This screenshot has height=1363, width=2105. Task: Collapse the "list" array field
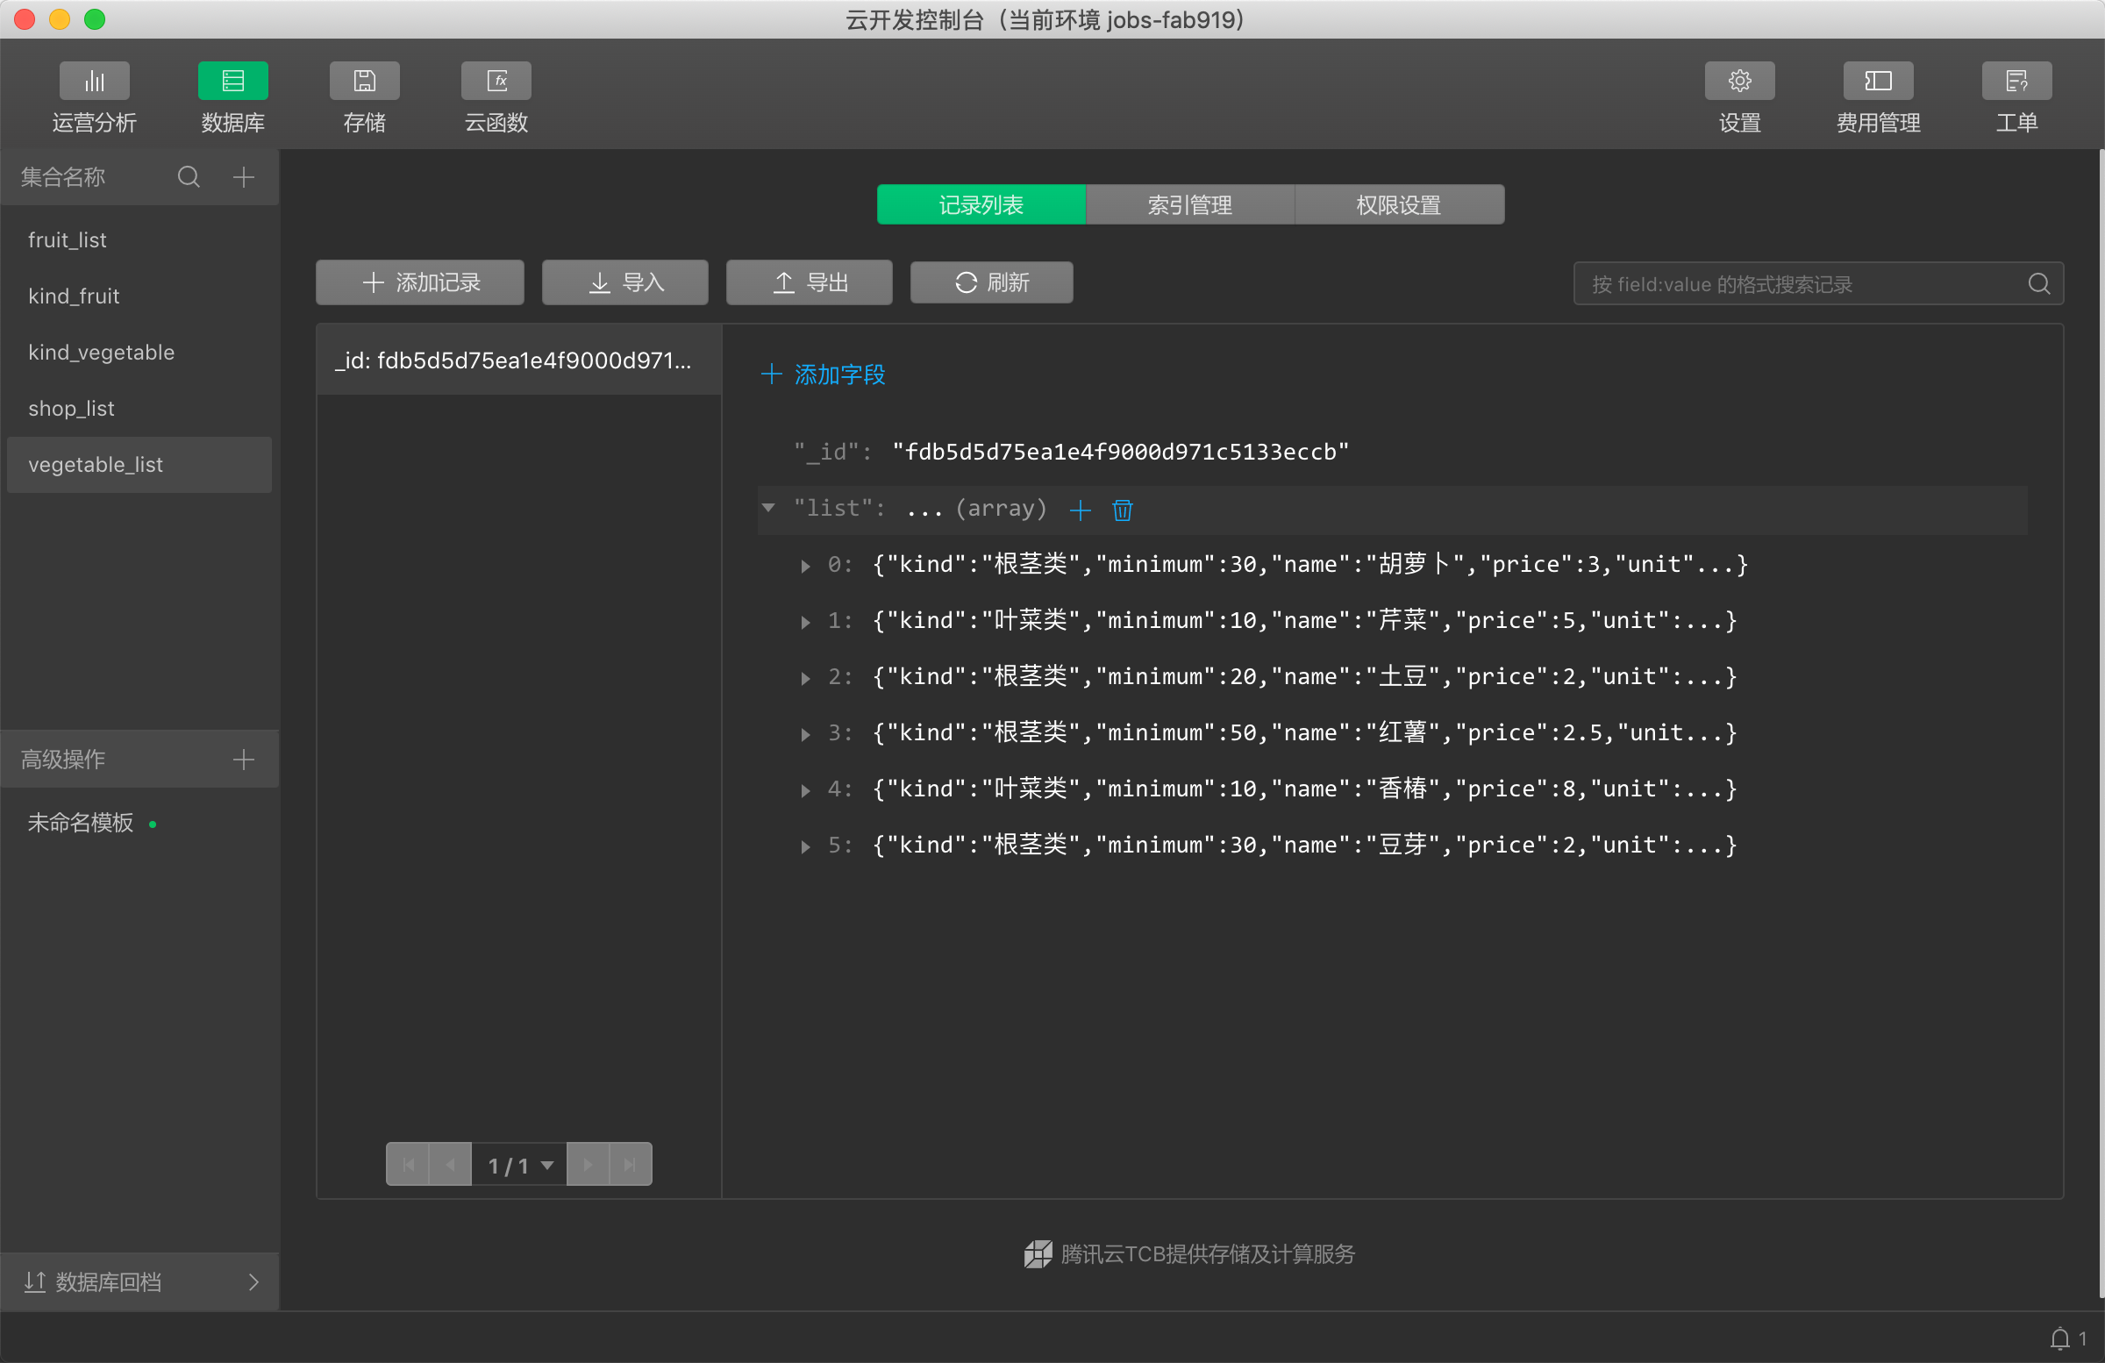(768, 508)
